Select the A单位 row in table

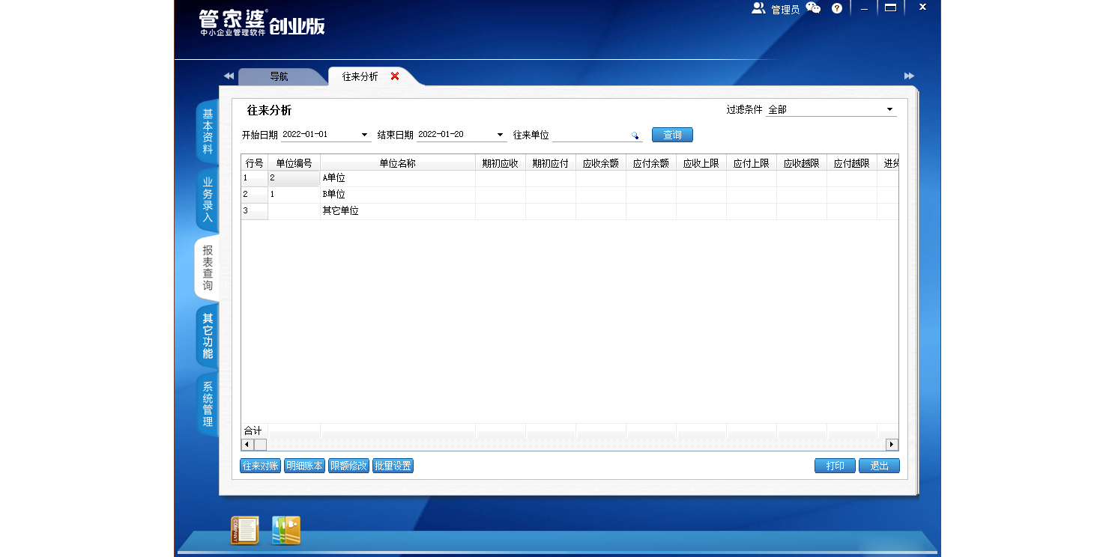click(x=397, y=178)
